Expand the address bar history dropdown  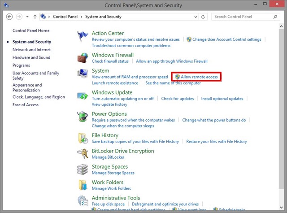[196, 17]
